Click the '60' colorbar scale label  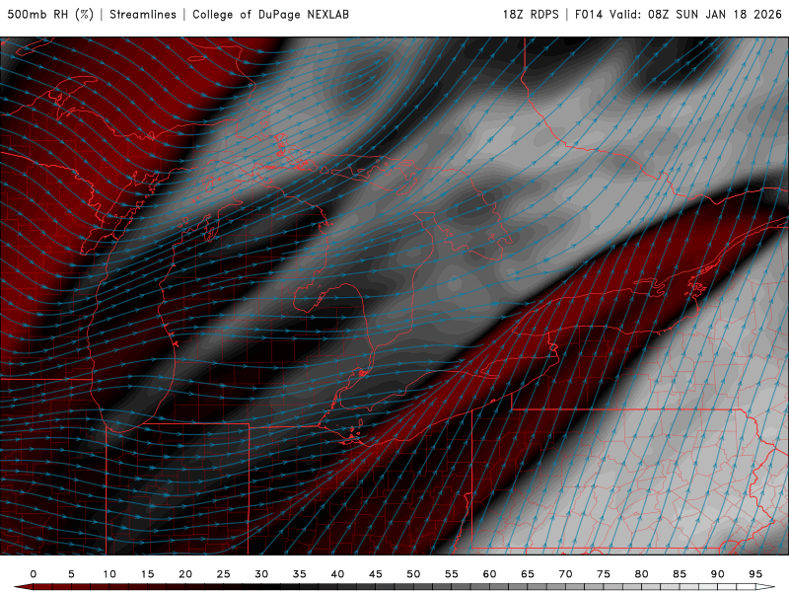pos(489,574)
